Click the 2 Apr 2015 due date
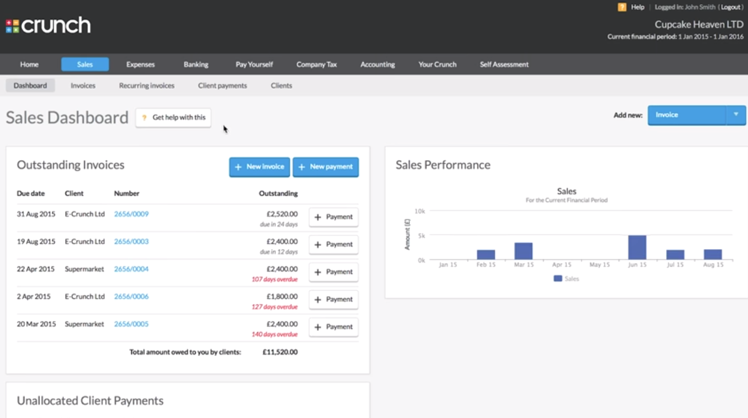The height and width of the screenshot is (418, 748). click(34, 296)
